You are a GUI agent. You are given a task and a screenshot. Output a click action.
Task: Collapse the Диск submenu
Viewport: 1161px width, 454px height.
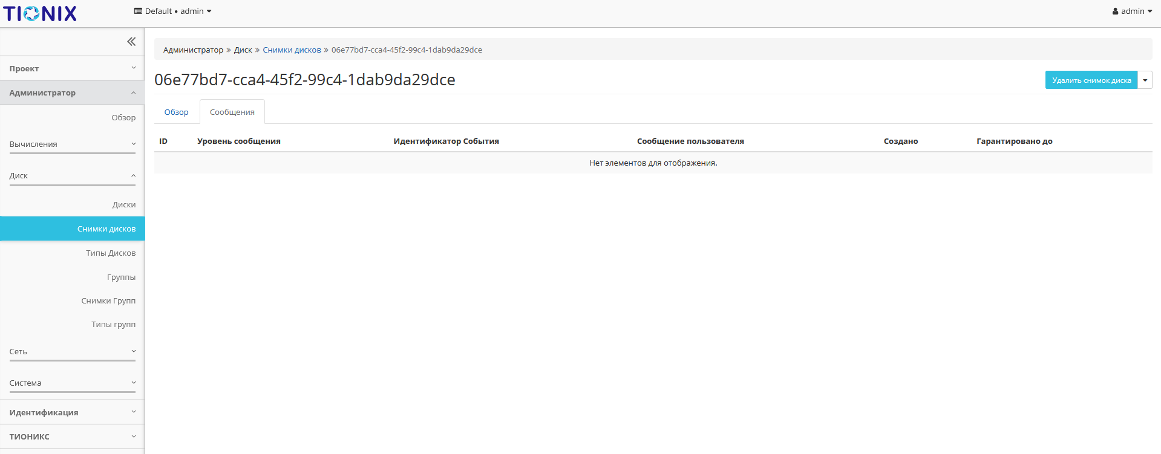coord(73,176)
